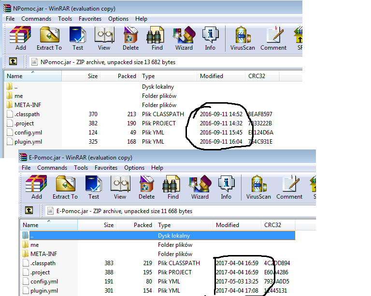Sort by Name column in E-Pomoc.jar window
This screenshot has width=371, height=296.
48,225
